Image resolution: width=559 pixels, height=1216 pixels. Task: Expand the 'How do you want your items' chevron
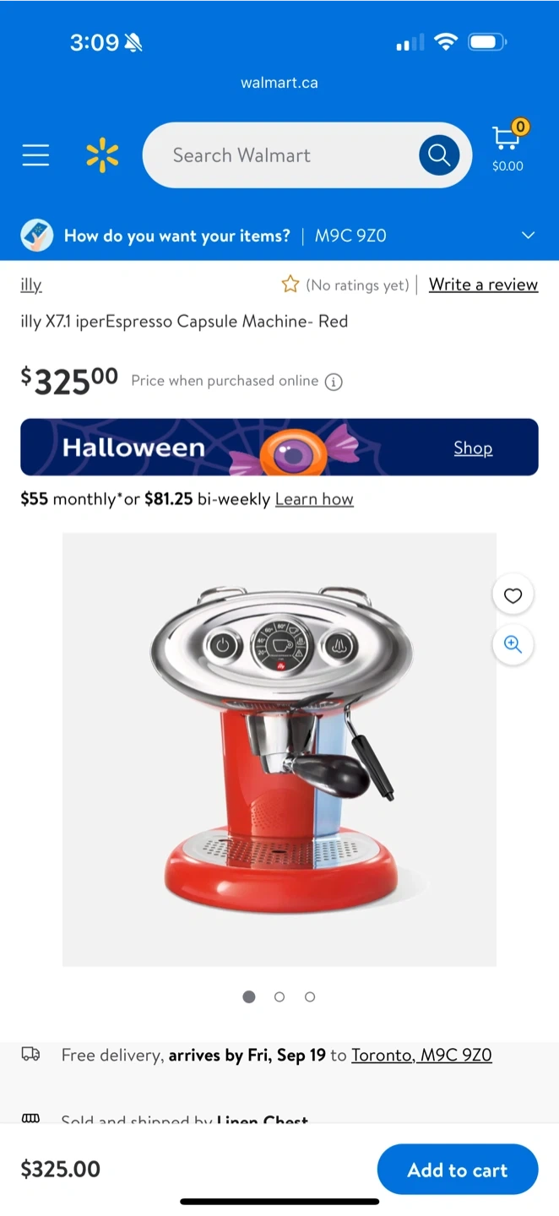[529, 236]
